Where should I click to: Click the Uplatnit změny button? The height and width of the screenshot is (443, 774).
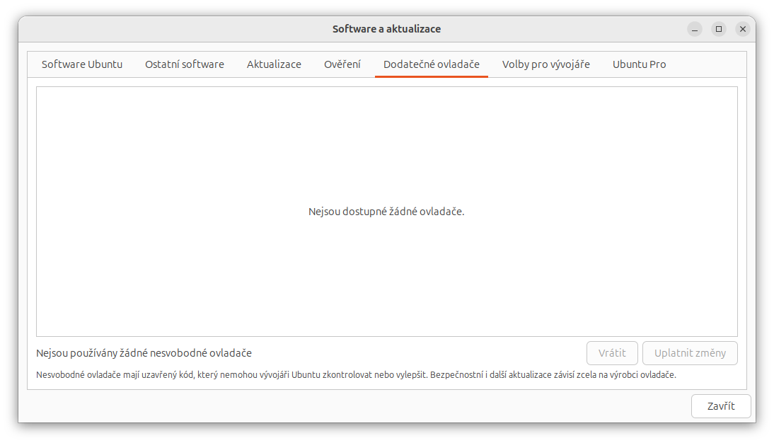pyautogui.click(x=690, y=353)
